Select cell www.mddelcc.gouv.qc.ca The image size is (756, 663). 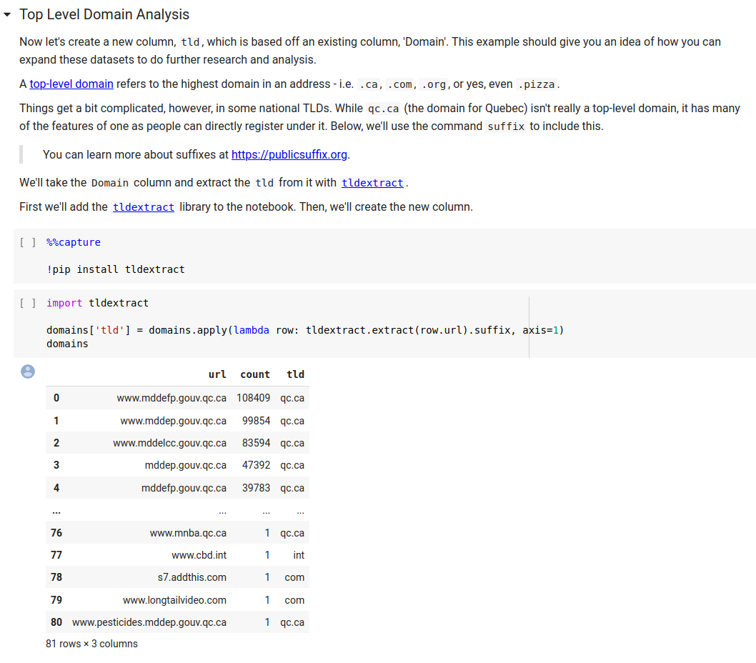(x=170, y=443)
